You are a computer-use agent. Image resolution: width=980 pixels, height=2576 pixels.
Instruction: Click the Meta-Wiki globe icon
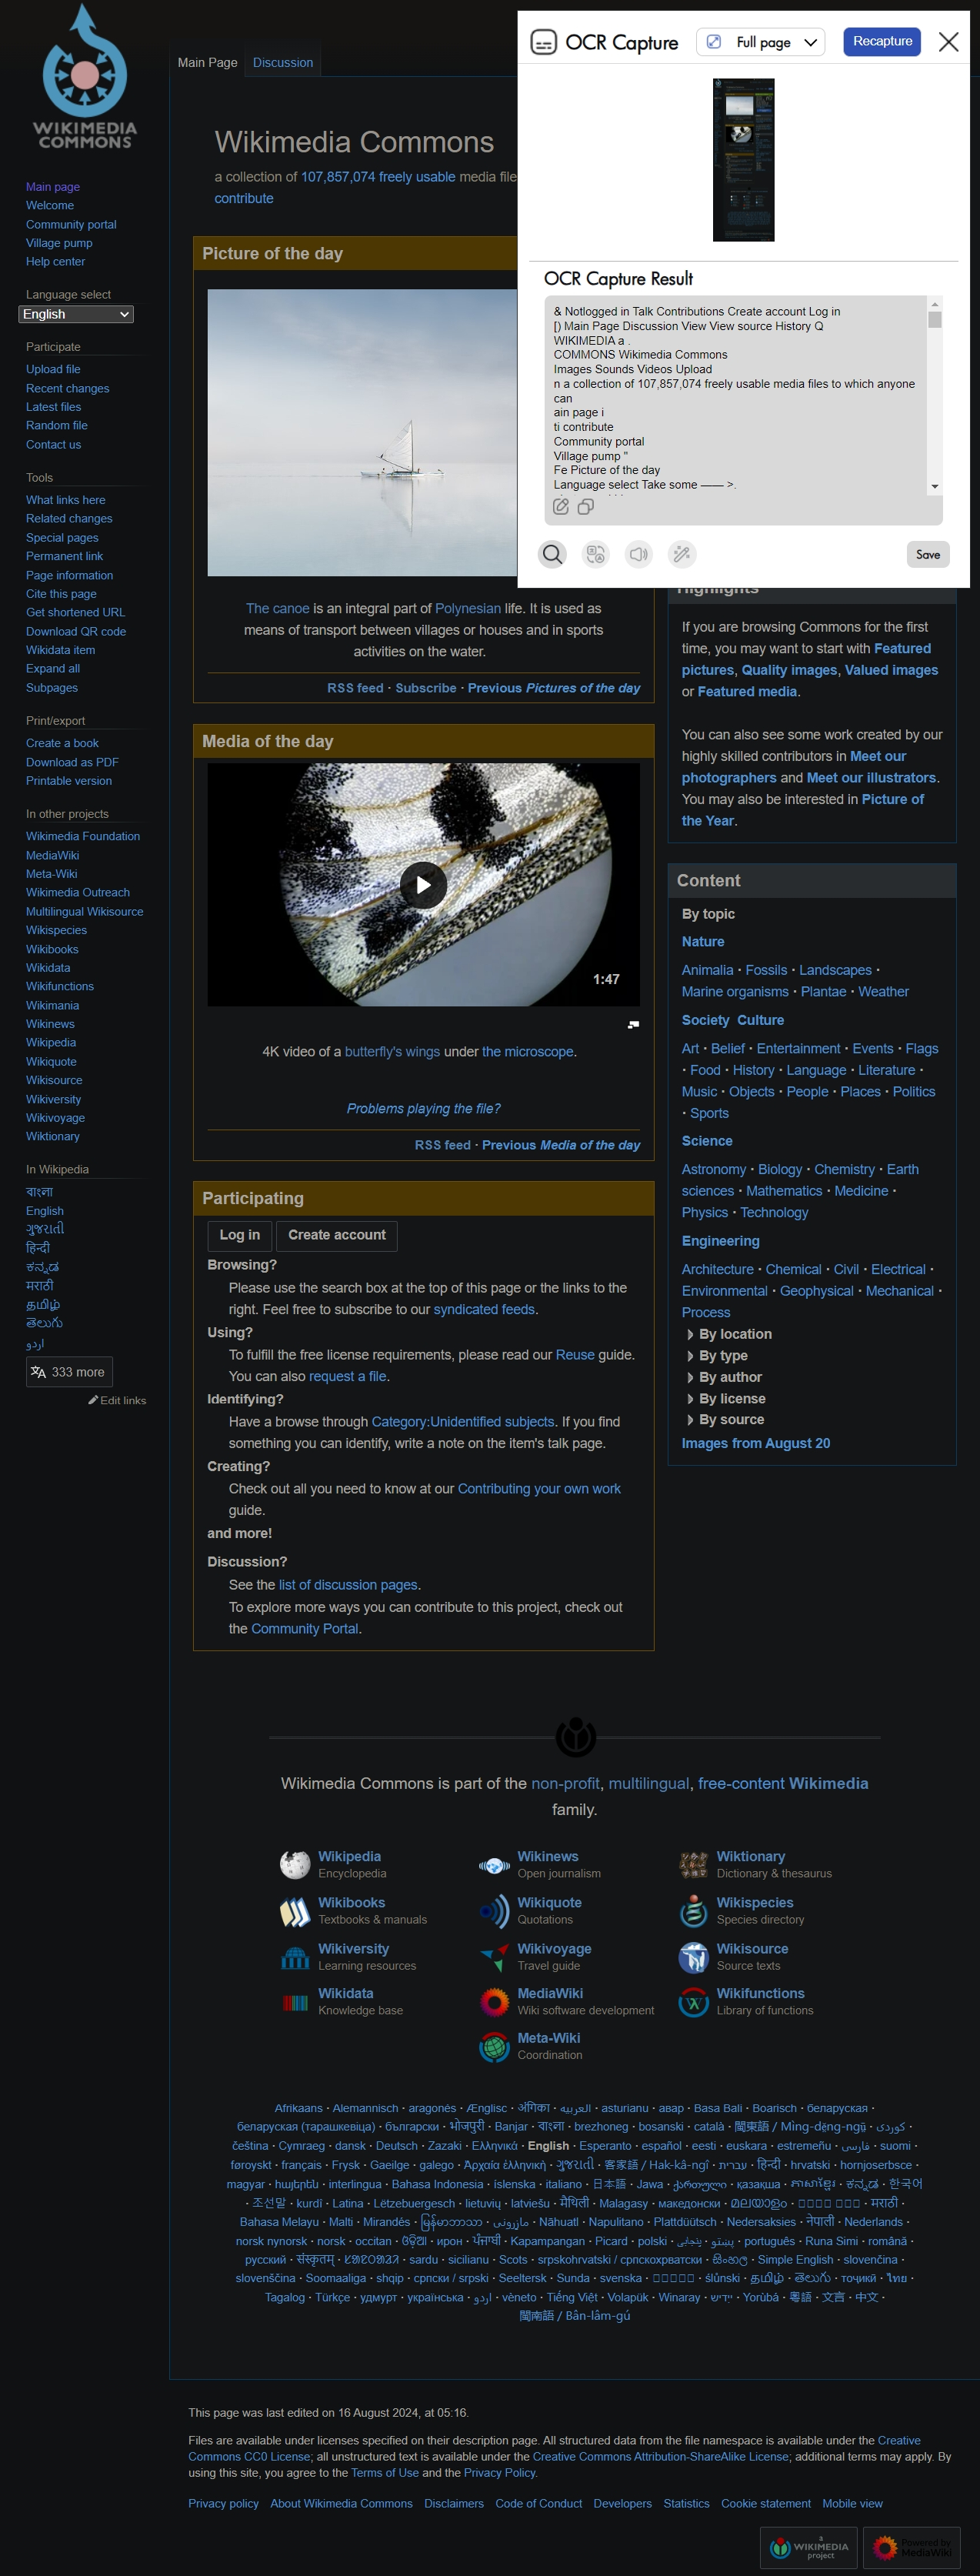click(494, 2047)
